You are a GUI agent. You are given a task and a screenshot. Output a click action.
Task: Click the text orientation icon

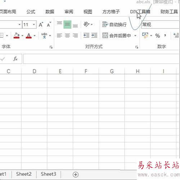(x=86, y=24)
